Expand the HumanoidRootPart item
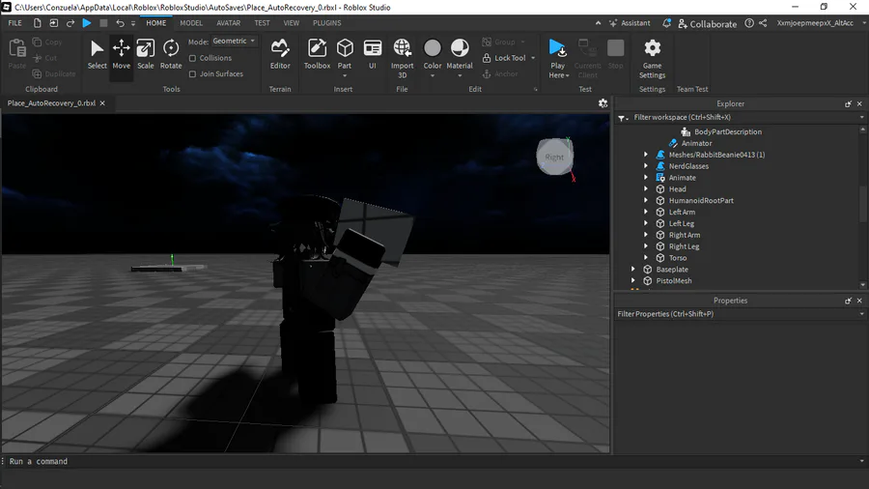The width and height of the screenshot is (869, 489). (646, 201)
